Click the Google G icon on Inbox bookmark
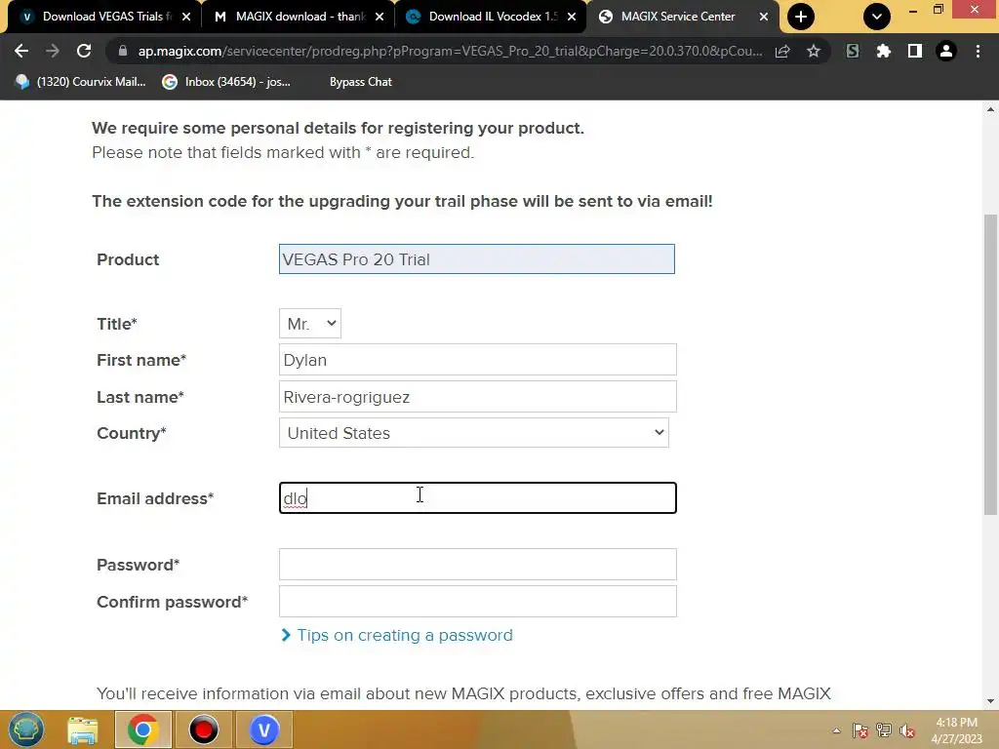Screen dimensions: 999x749 (170, 82)
